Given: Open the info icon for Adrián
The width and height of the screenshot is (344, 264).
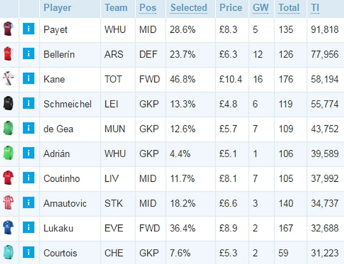Looking at the screenshot, I should [x=29, y=153].
